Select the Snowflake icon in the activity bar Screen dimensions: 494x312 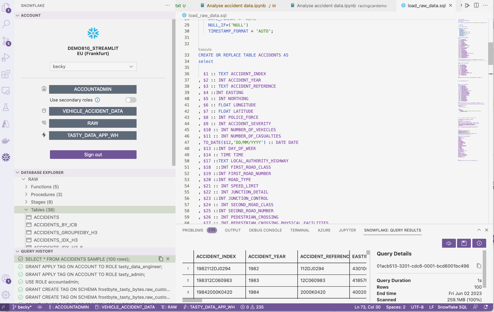(x=6, y=157)
